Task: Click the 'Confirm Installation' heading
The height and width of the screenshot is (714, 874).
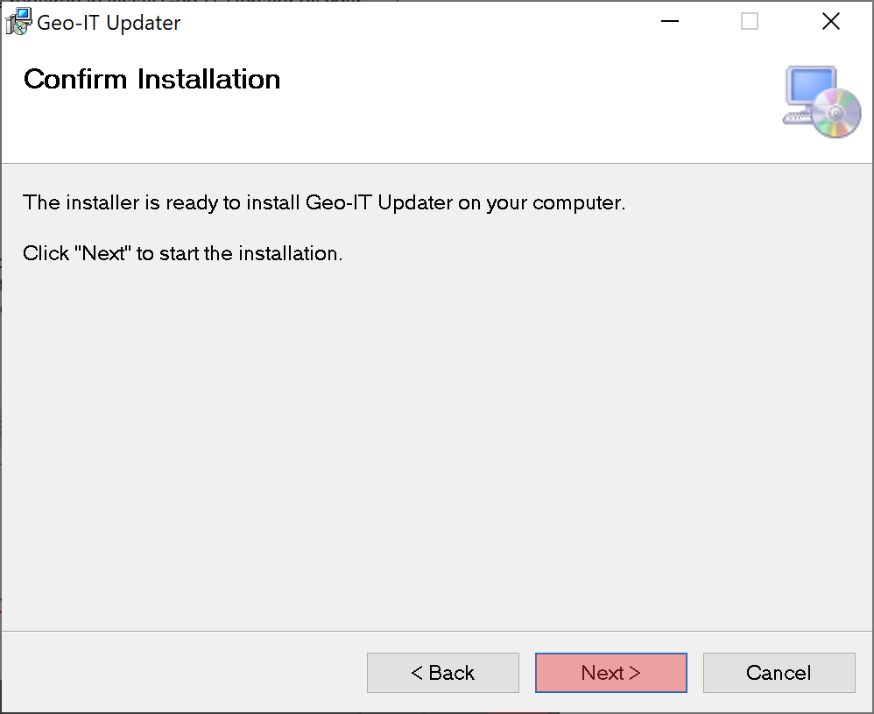Action: [152, 79]
